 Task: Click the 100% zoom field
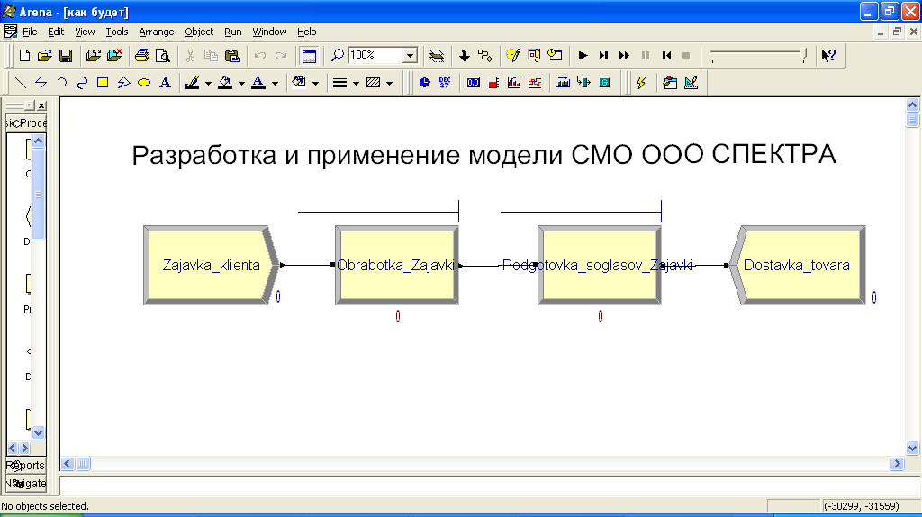coord(376,55)
